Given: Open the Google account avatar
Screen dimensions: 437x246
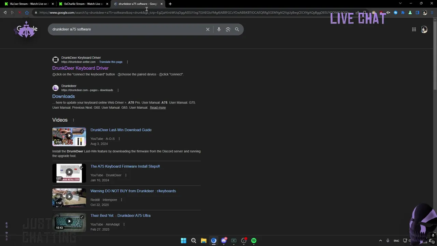Looking at the screenshot, I should point(424,29).
